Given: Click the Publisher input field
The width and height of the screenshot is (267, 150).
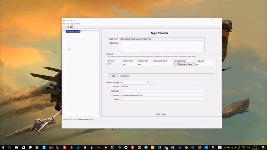Looking at the screenshot, I should (162, 95).
